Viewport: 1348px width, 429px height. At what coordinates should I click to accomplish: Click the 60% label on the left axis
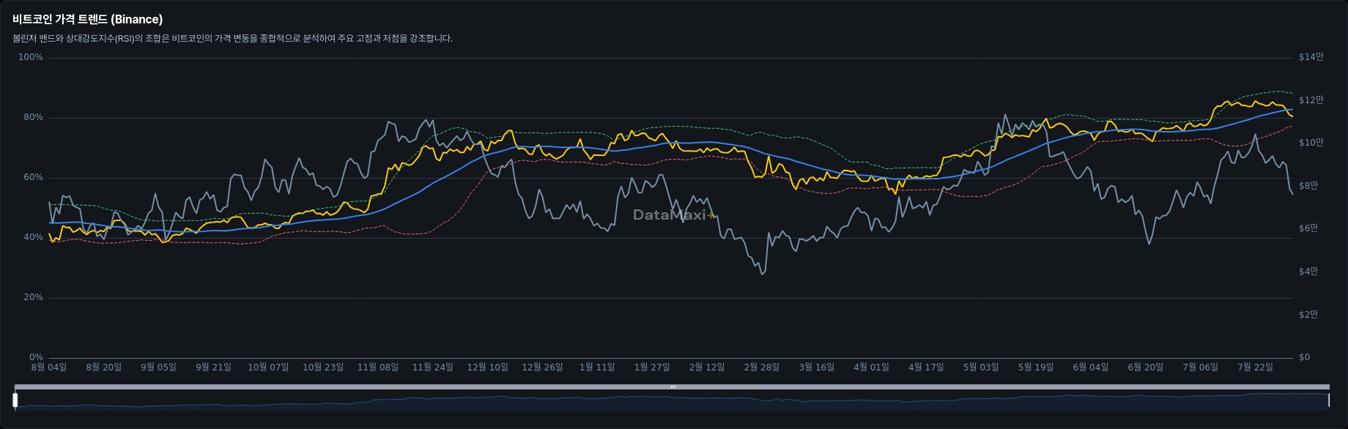point(34,177)
